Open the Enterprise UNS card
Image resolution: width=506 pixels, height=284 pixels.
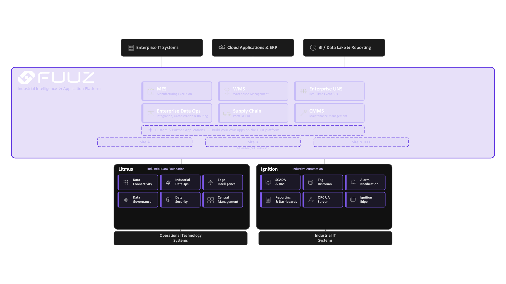329,91
